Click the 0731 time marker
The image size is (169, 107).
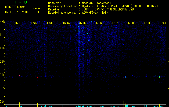tap(19, 23)
